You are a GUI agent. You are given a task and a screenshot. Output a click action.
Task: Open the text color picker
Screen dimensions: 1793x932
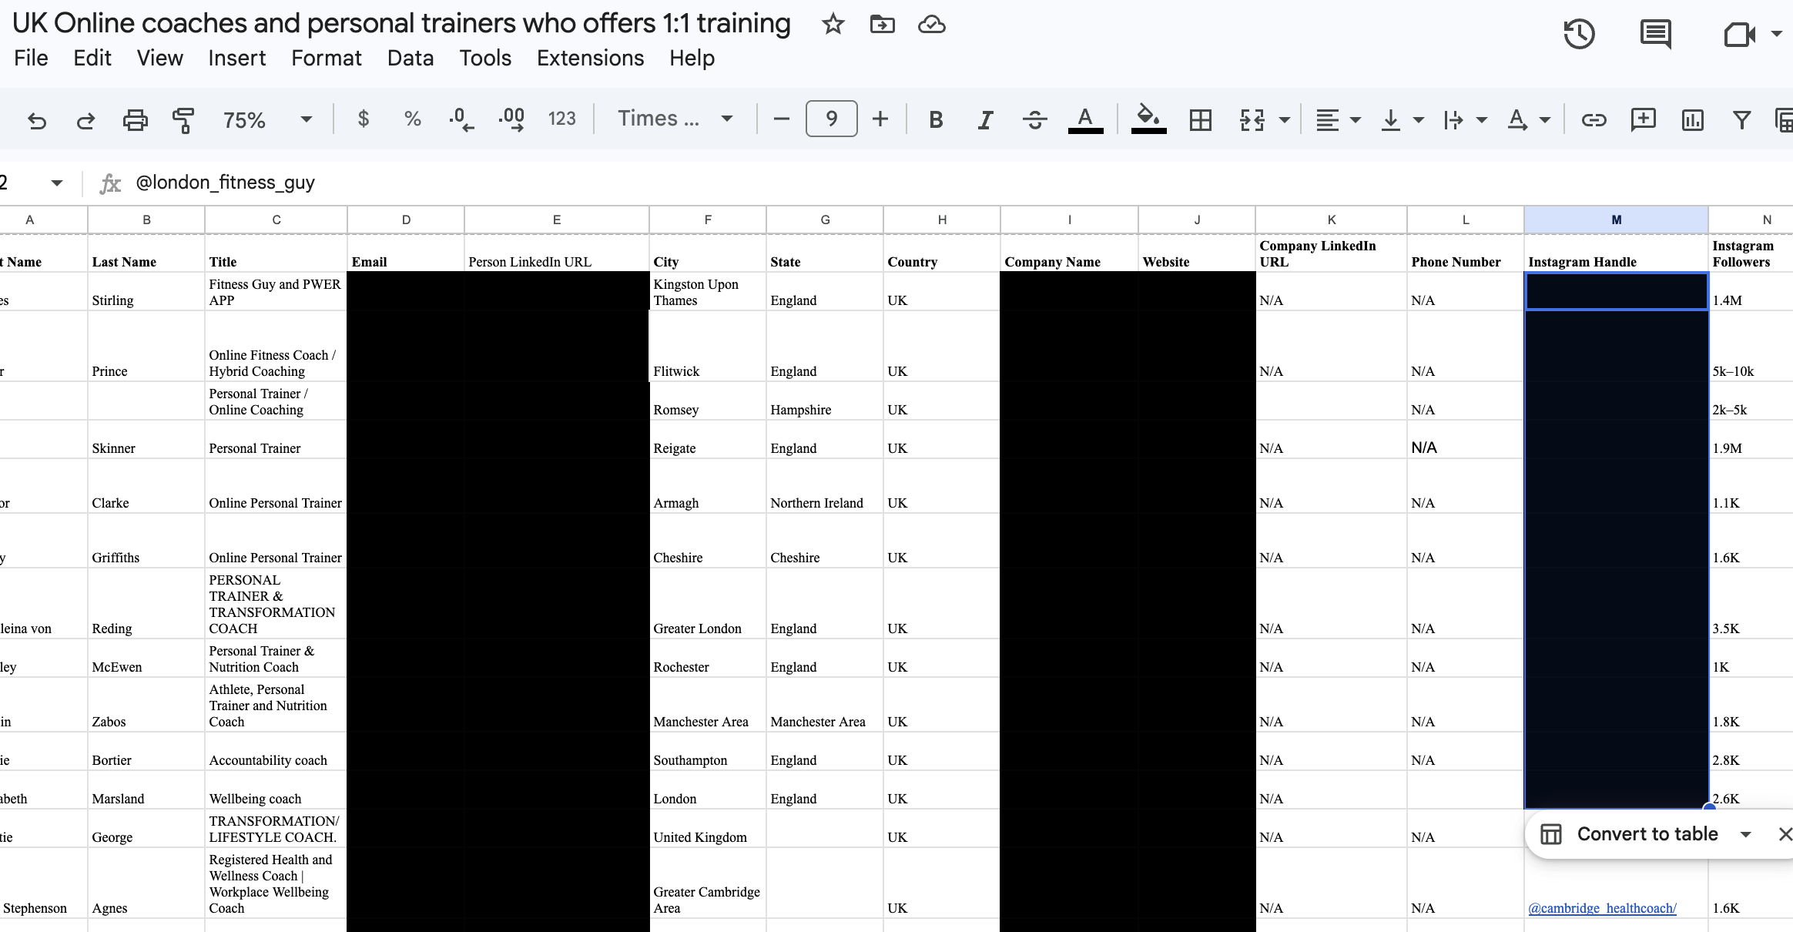coord(1085,119)
